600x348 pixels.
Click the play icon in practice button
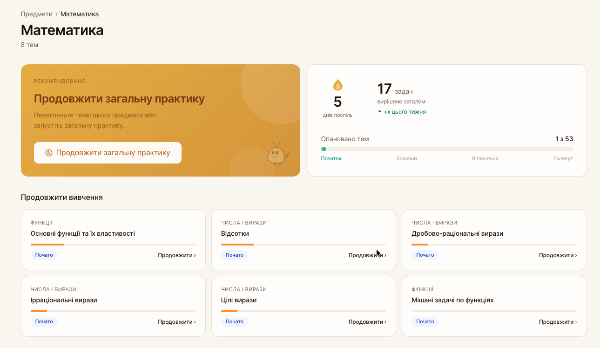pyautogui.click(x=49, y=153)
